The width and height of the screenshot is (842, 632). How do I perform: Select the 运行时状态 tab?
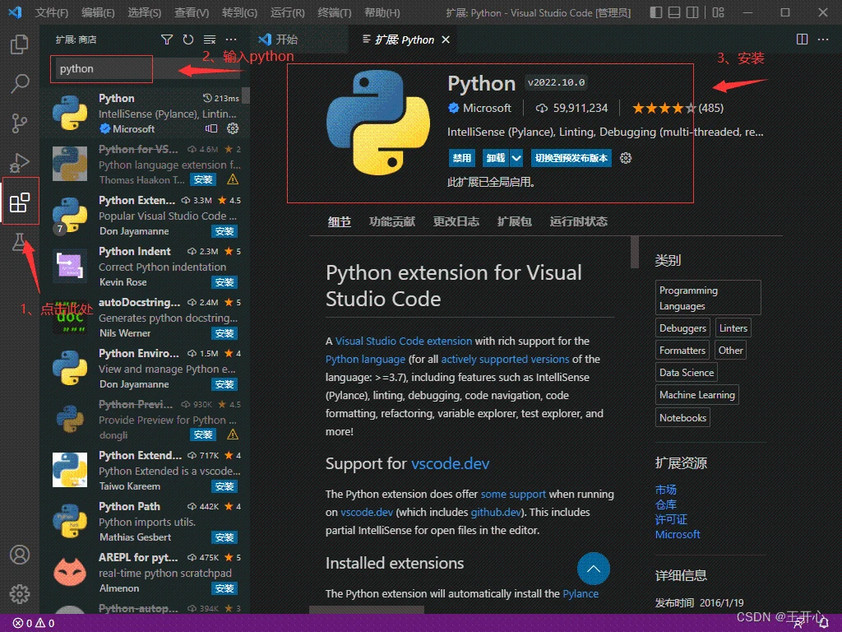(578, 221)
